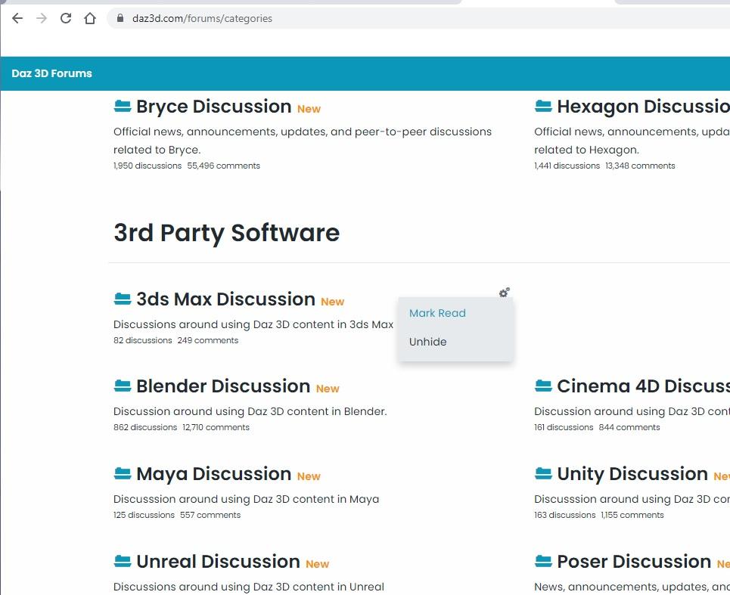Click the site lock padlock icon
The image size is (730, 595).
120,18
